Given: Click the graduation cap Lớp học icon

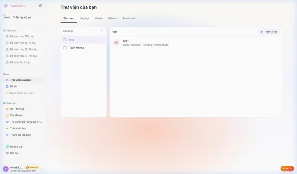Looking at the screenshot, I should click(4, 103).
